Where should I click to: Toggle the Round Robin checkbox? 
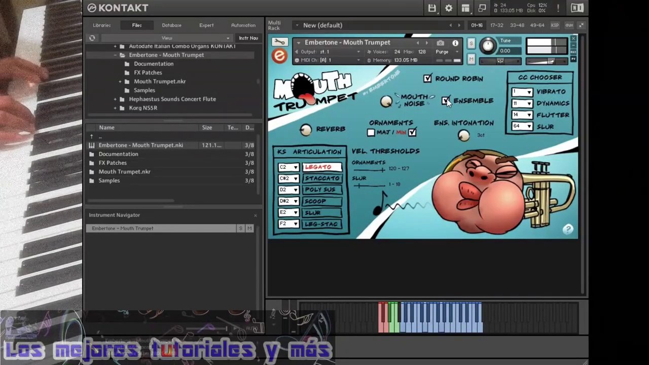click(428, 79)
